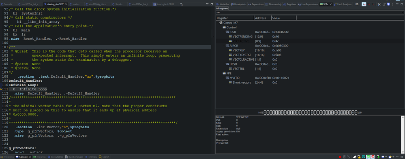Toggle the MSB bit box in bit viewer
Viewport: 405px width, 159px height.
[265, 112]
